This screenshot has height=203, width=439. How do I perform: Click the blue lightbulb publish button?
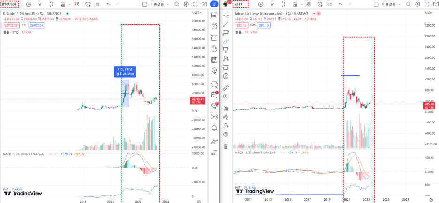(214, 4)
